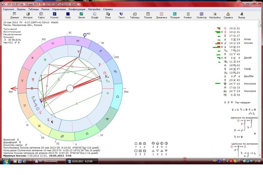Open the Данные toolbar icon
This screenshot has height=175, width=263.
14,15
